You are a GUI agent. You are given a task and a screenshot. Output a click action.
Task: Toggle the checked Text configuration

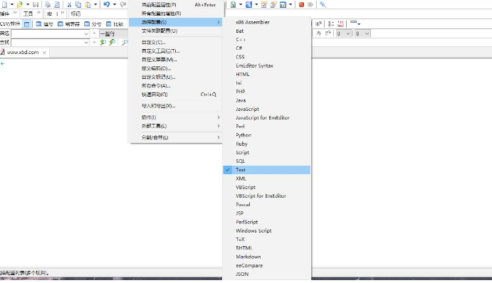tap(267, 170)
